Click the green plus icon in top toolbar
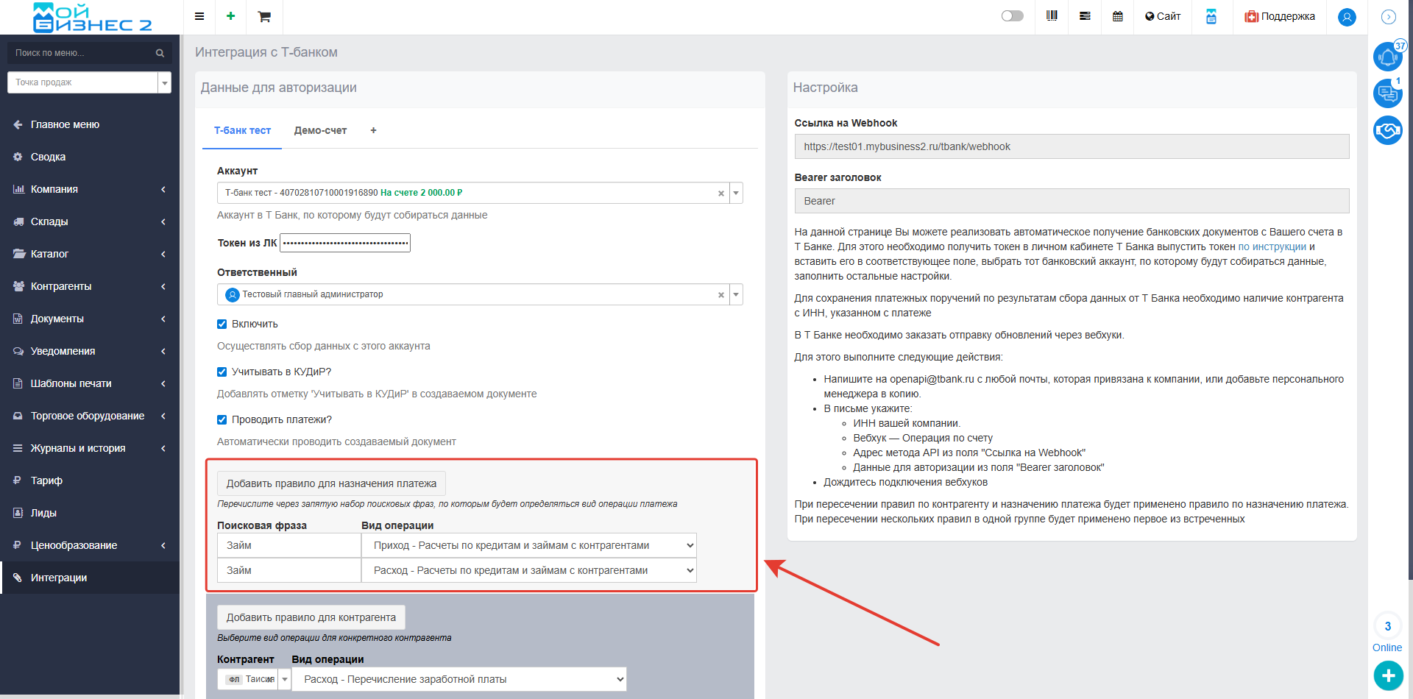1413x699 pixels. [x=230, y=16]
